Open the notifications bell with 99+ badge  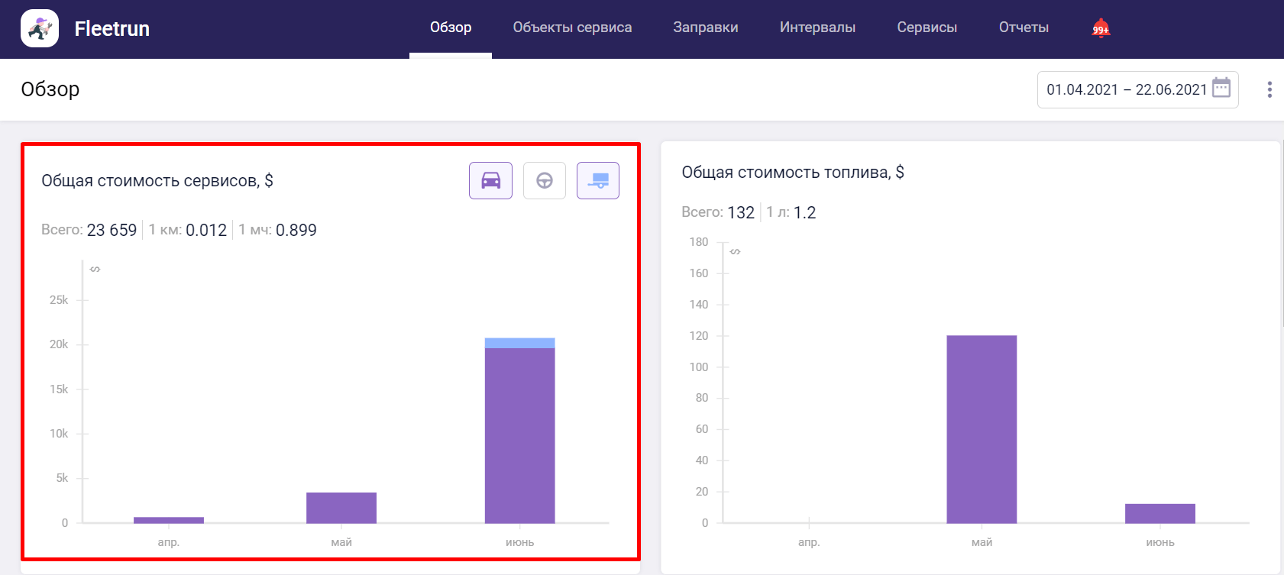[x=1100, y=28]
